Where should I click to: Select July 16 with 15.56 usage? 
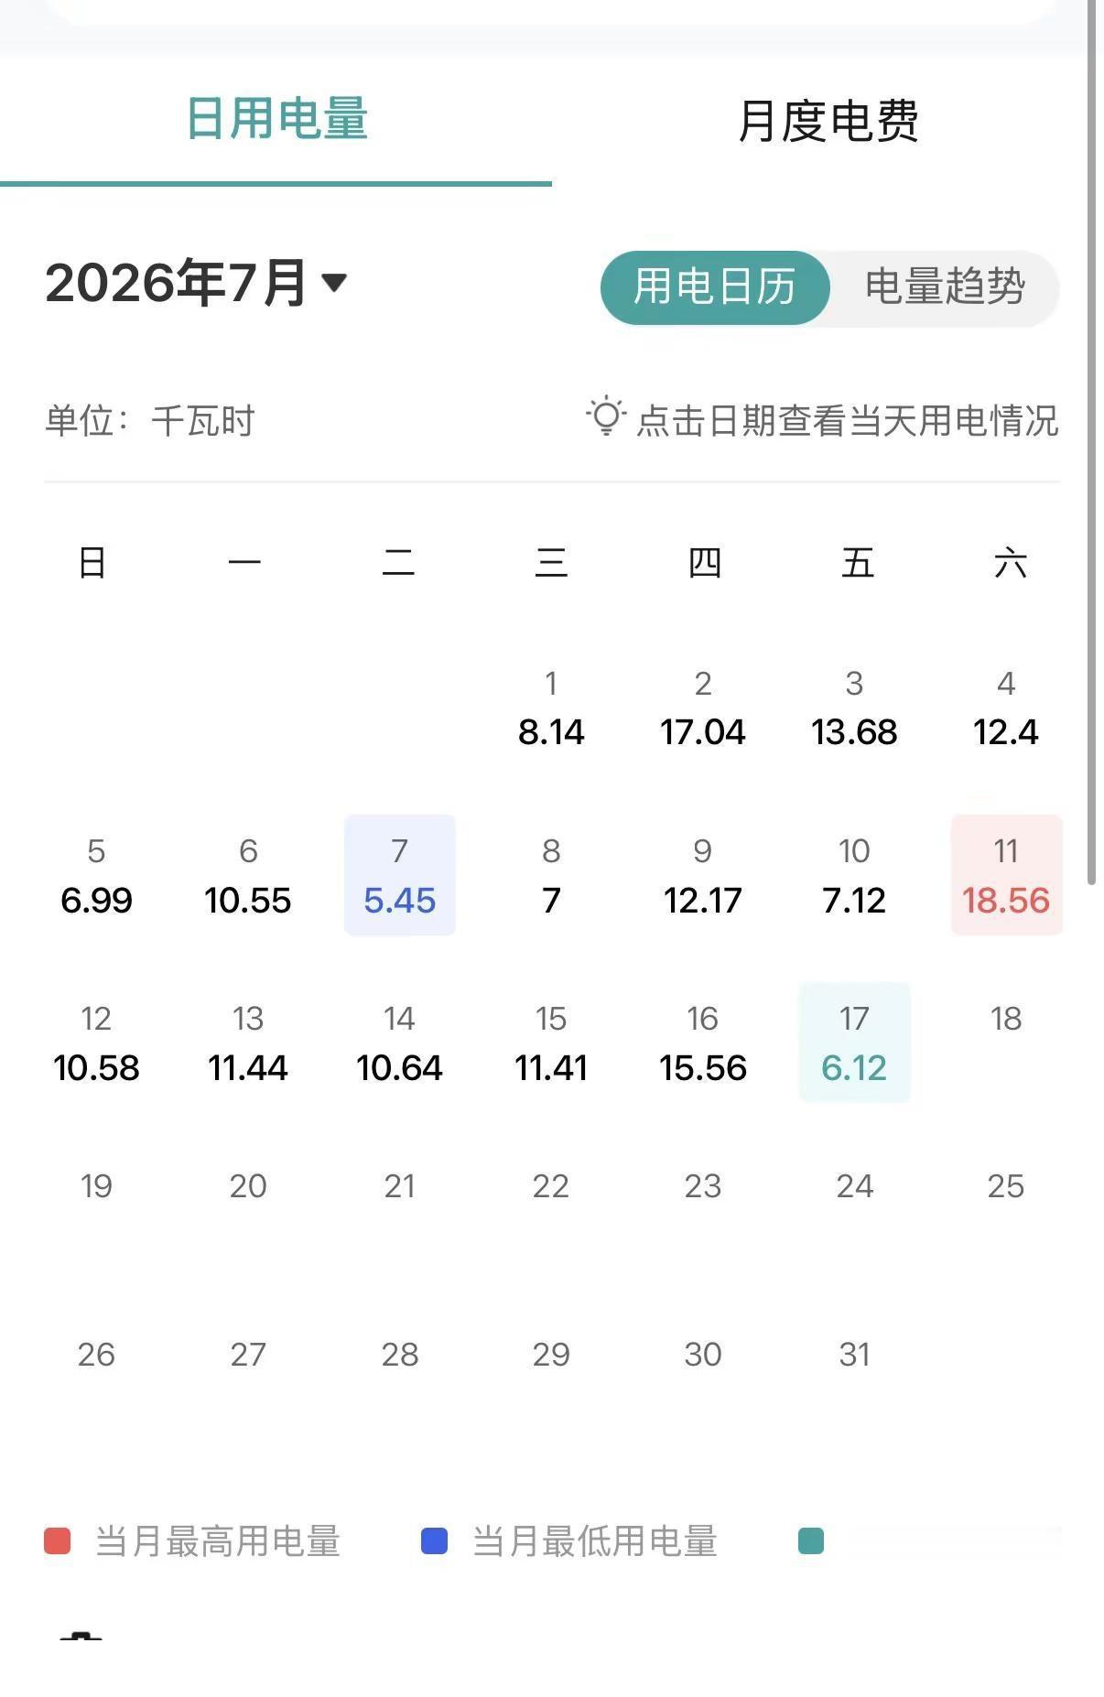[x=703, y=1043]
